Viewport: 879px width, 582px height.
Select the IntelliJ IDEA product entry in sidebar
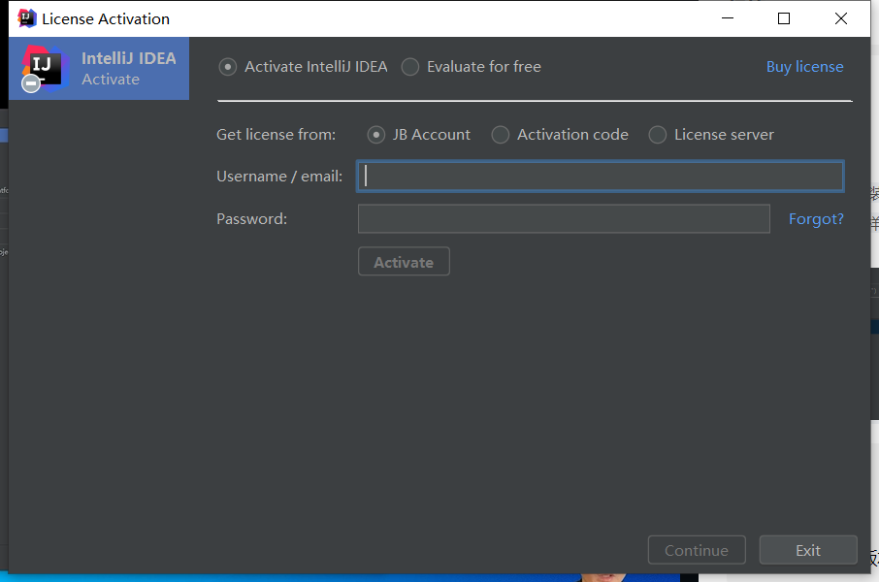(x=99, y=69)
